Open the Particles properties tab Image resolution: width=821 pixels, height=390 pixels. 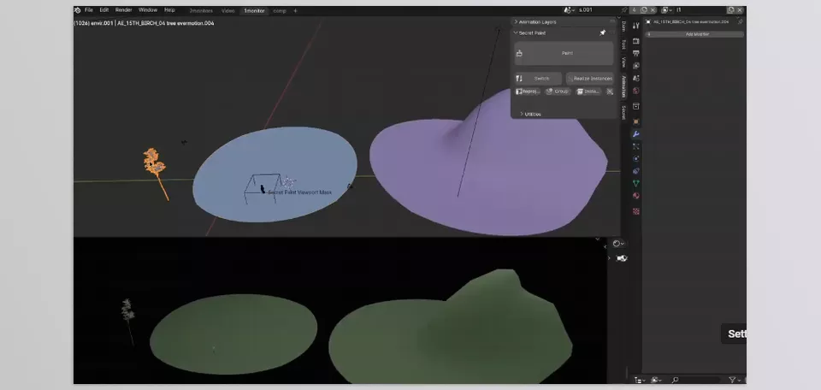click(635, 146)
